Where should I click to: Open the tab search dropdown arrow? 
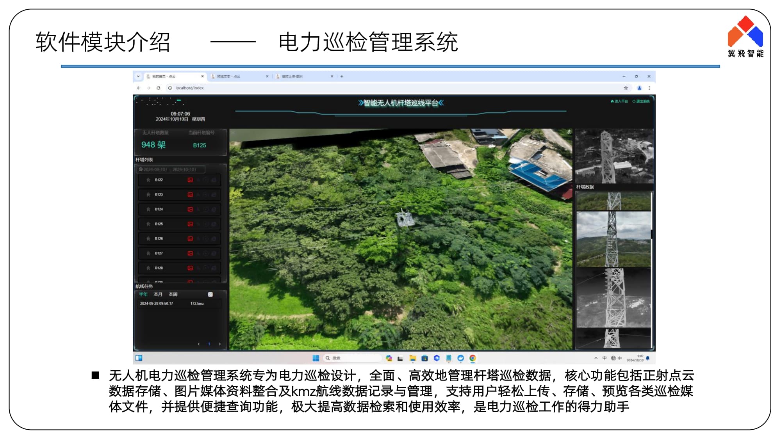[x=138, y=76]
